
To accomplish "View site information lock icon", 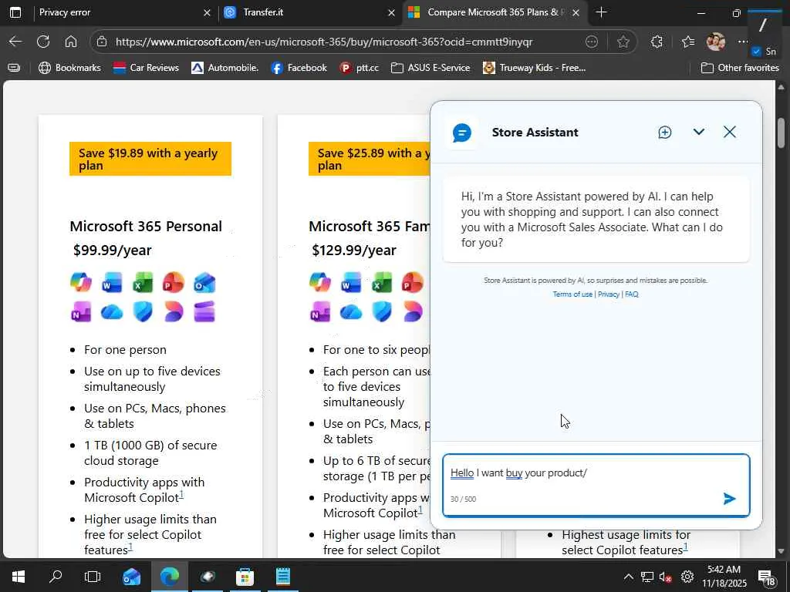I will click(x=101, y=42).
